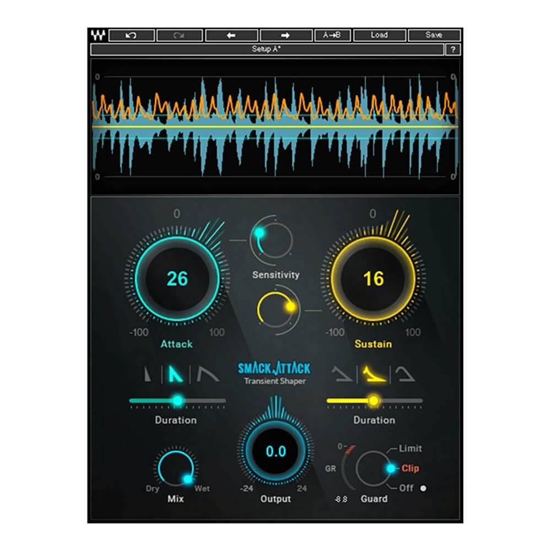Redo the last undone change

pos(180,35)
